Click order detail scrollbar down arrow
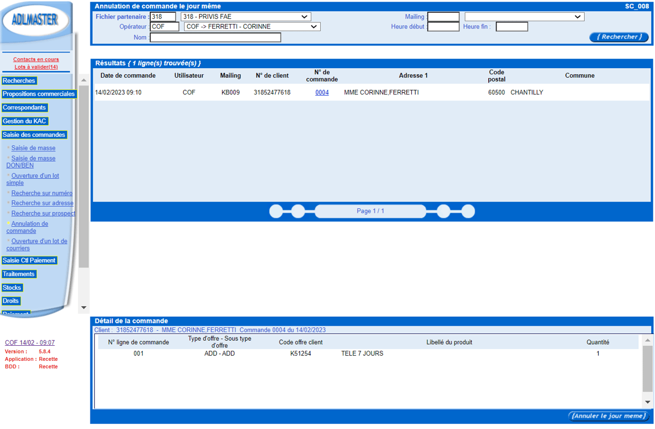This screenshot has width=655, height=429. click(648, 402)
